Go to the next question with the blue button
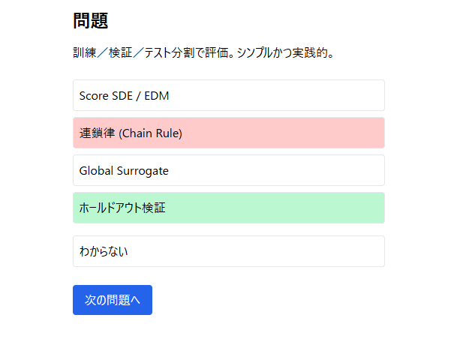Image resolution: width=463 pixels, height=345 pixels. [x=113, y=300]
